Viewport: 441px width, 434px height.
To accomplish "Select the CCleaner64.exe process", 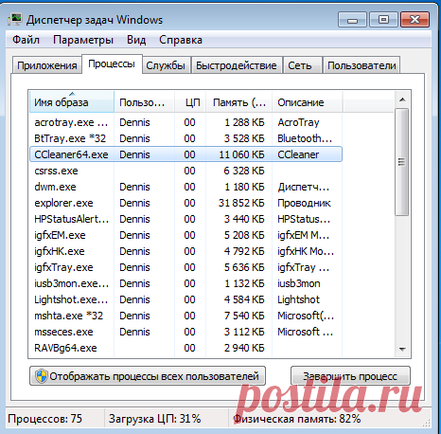I will click(x=185, y=154).
